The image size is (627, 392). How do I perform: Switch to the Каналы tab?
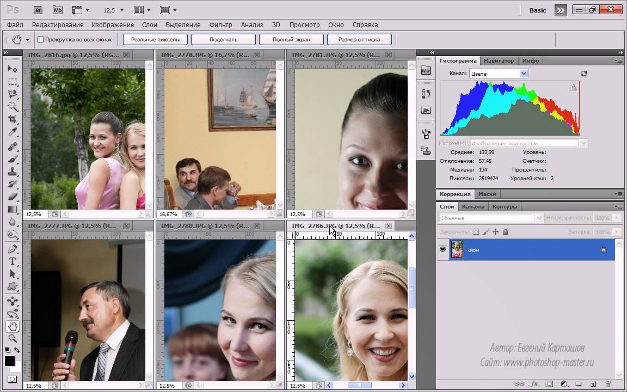(x=473, y=207)
